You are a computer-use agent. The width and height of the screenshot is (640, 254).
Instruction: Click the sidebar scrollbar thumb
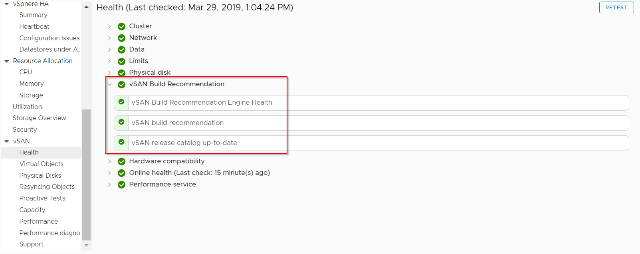tap(86, 175)
